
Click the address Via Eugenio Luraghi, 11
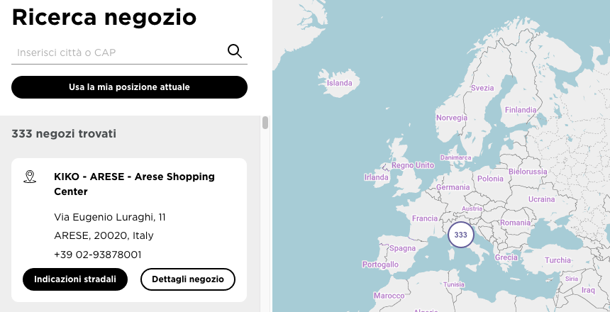pyautogui.click(x=110, y=216)
